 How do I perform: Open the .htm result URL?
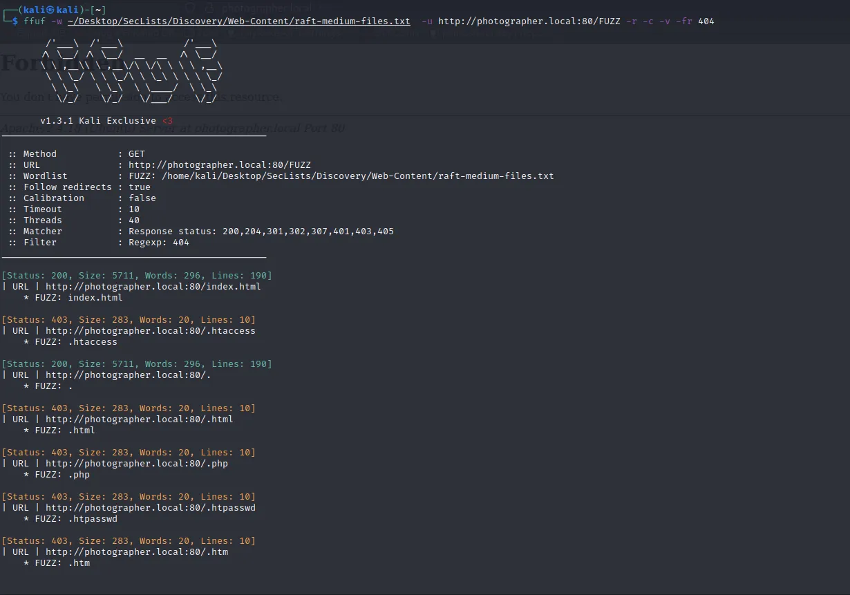point(136,552)
